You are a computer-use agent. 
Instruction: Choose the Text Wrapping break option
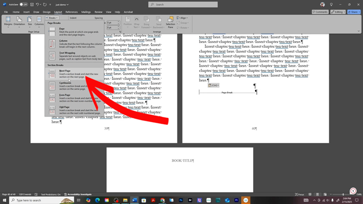tap(74, 56)
